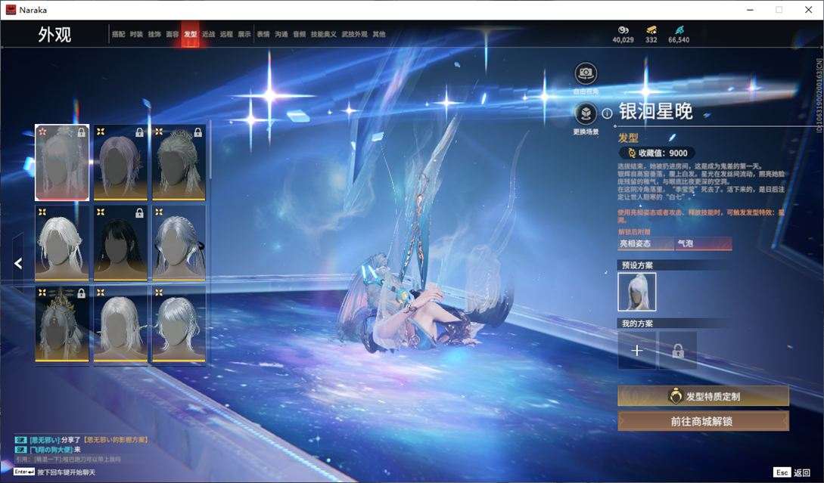
Task: Click the 银洄星晚 hairstyle title
Action: tap(656, 111)
